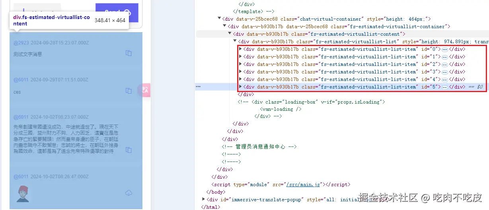Click @6011 above the ces message
The width and height of the screenshot is (489, 210).
[21, 80]
